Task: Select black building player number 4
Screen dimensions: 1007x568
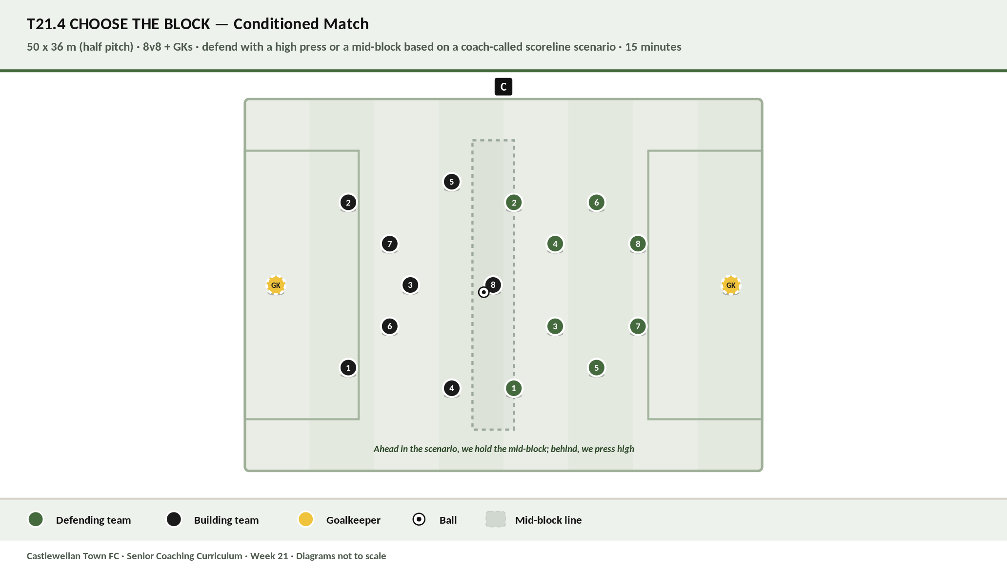Action: (452, 388)
